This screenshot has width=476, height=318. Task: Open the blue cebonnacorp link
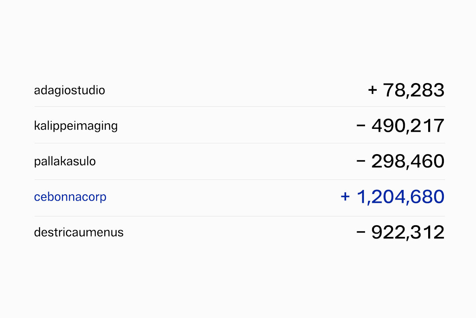click(70, 197)
